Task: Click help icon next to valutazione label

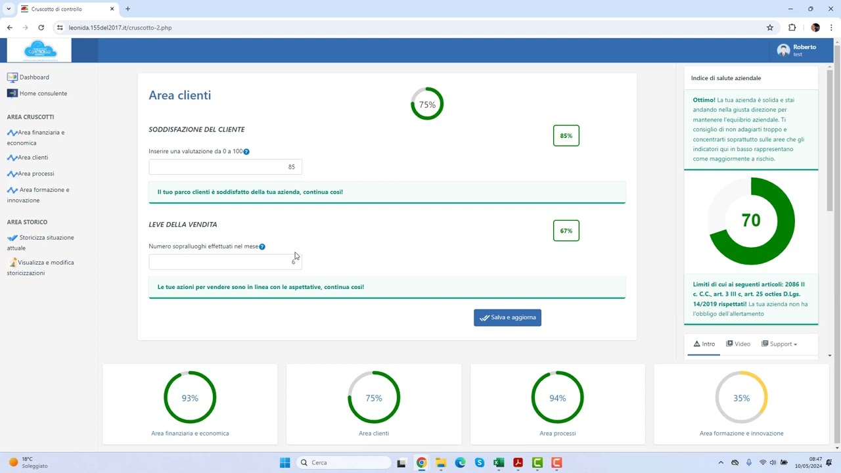Action: click(x=246, y=152)
